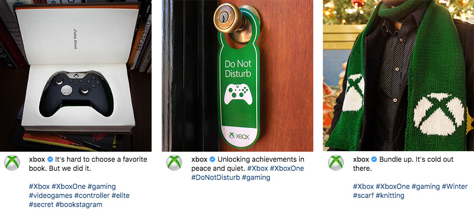Click the Xbox avatar beside the scarf caption
The height and width of the screenshot is (211, 474).
tap(336, 163)
